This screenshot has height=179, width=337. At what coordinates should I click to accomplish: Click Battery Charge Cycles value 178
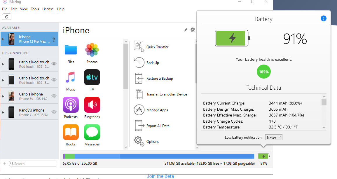coord(272,121)
